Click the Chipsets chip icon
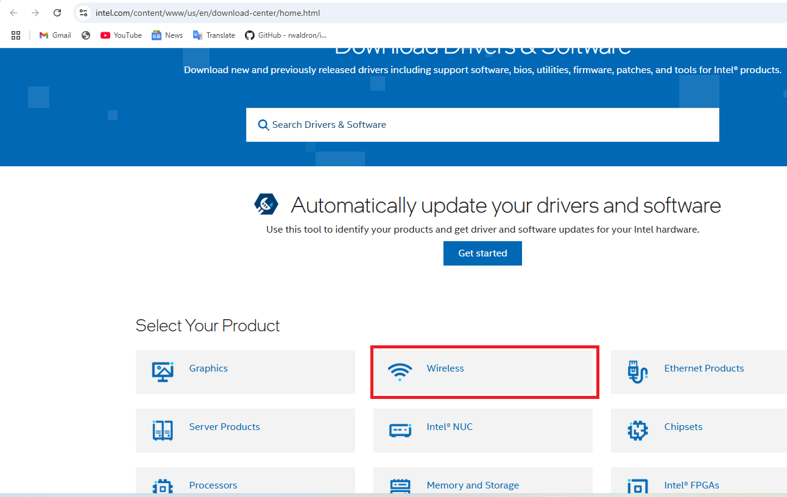787x497 pixels. coord(637,430)
